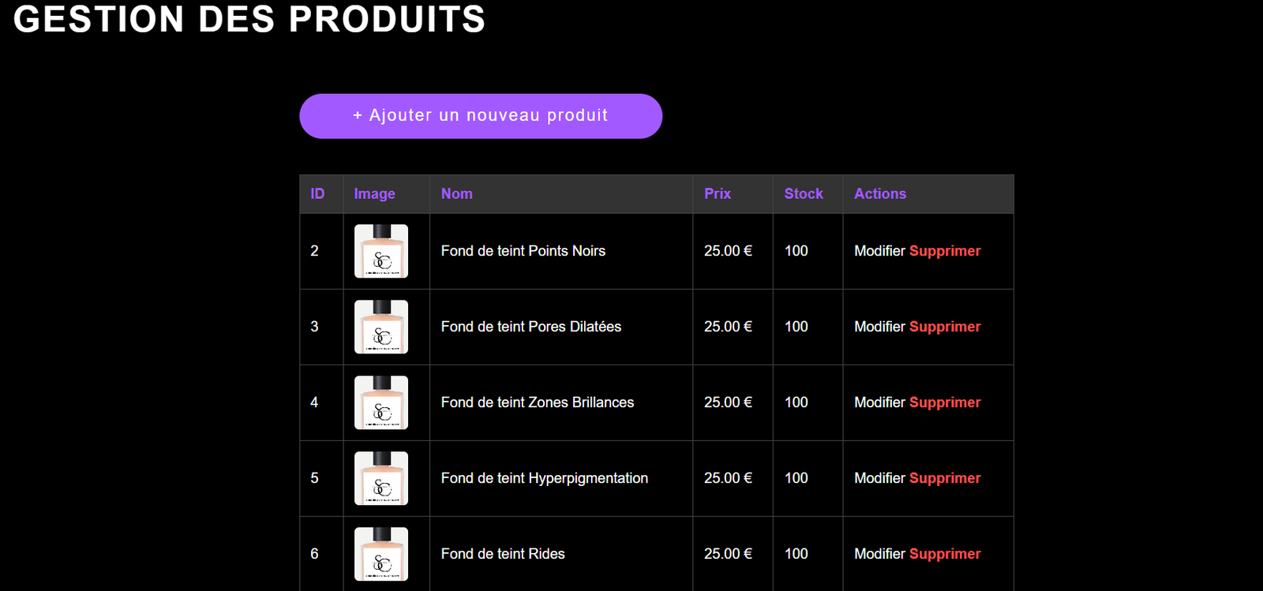Open Points Noirs product thumbnail
Viewport: 1263px width, 591px height.
tap(381, 251)
